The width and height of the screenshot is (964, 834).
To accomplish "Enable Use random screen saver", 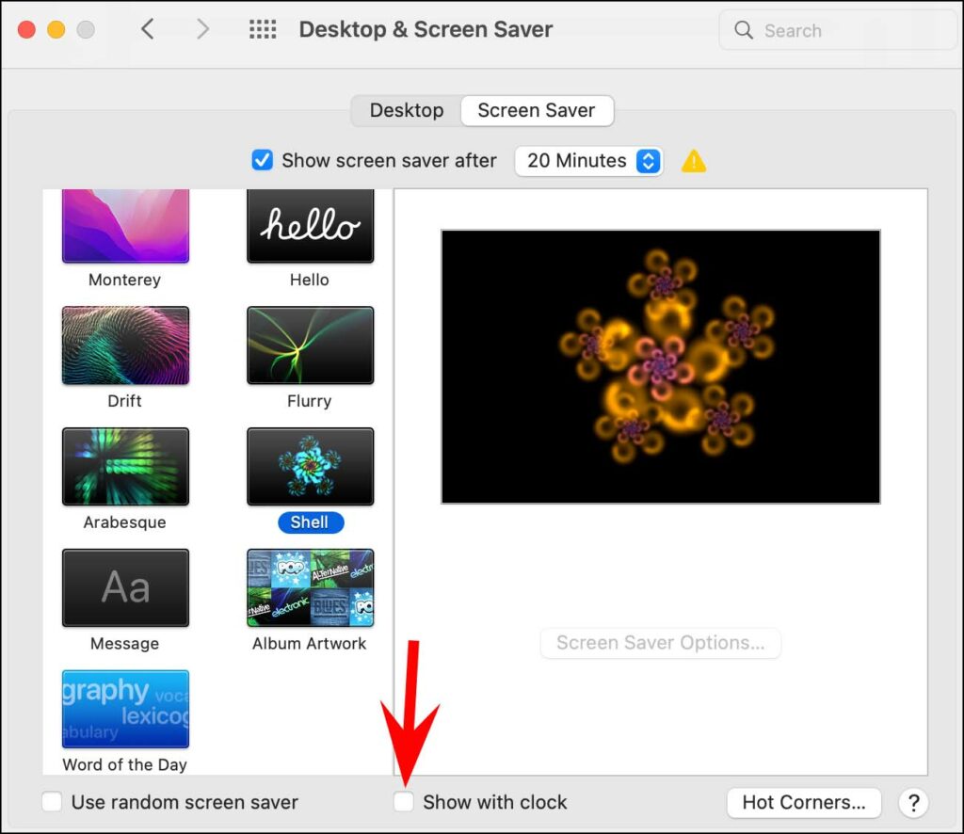I will click(x=53, y=803).
